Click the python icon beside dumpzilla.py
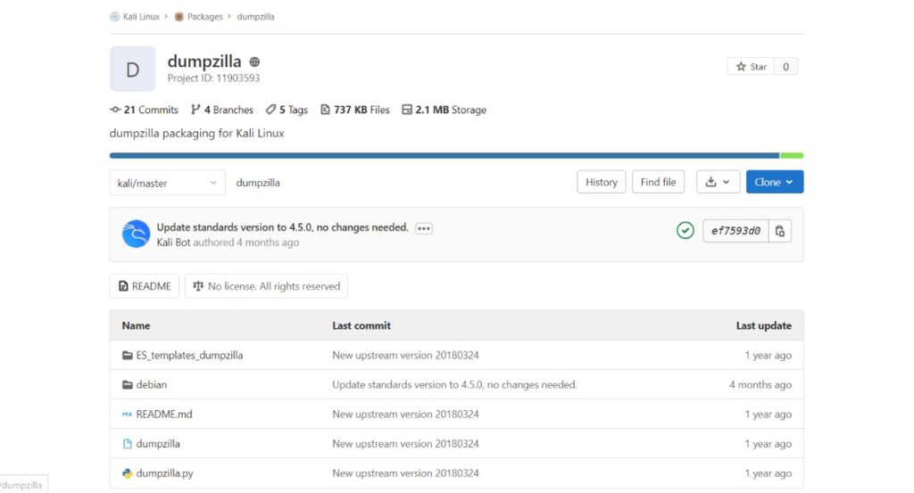 point(127,473)
